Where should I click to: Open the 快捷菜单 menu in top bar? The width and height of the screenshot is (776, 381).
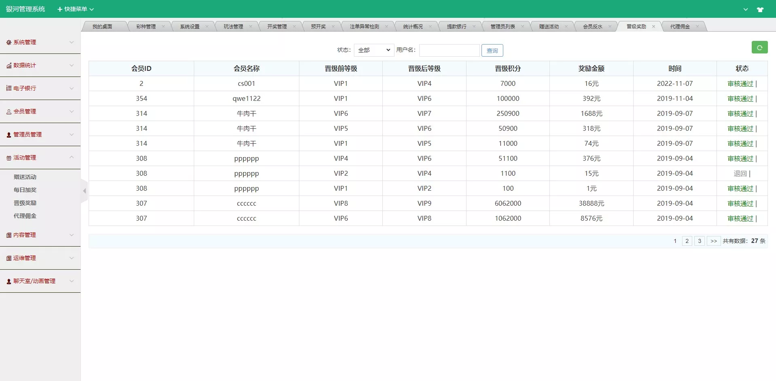[75, 9]
